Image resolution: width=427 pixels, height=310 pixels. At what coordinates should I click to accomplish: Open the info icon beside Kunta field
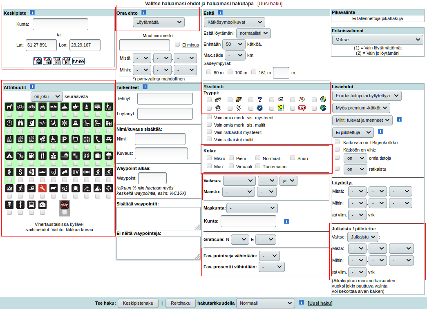pos(286,221)
